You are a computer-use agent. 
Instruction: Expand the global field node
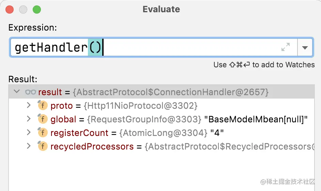pyautogui.click(x=29, y=119)
